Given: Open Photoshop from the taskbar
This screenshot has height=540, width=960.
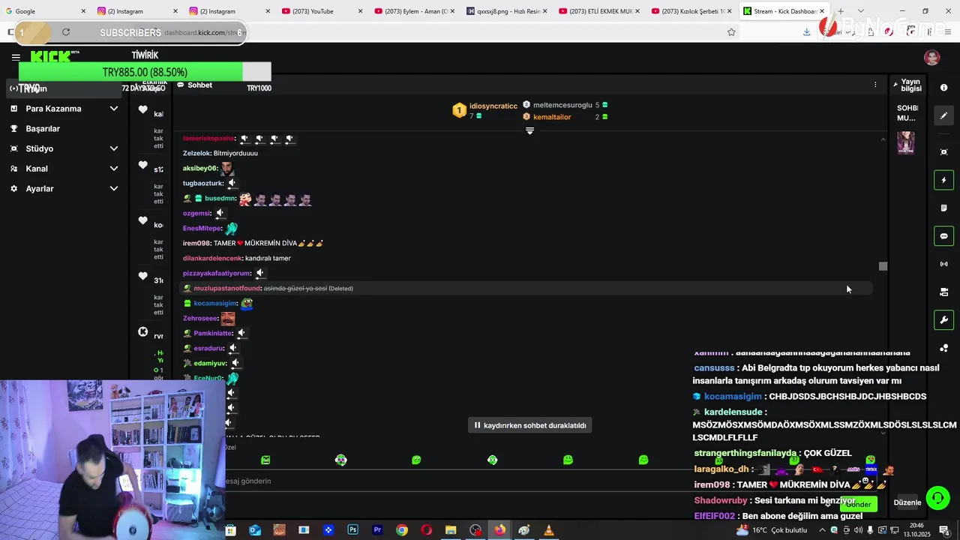Looking at the screenshot, I should click(352, 530).
